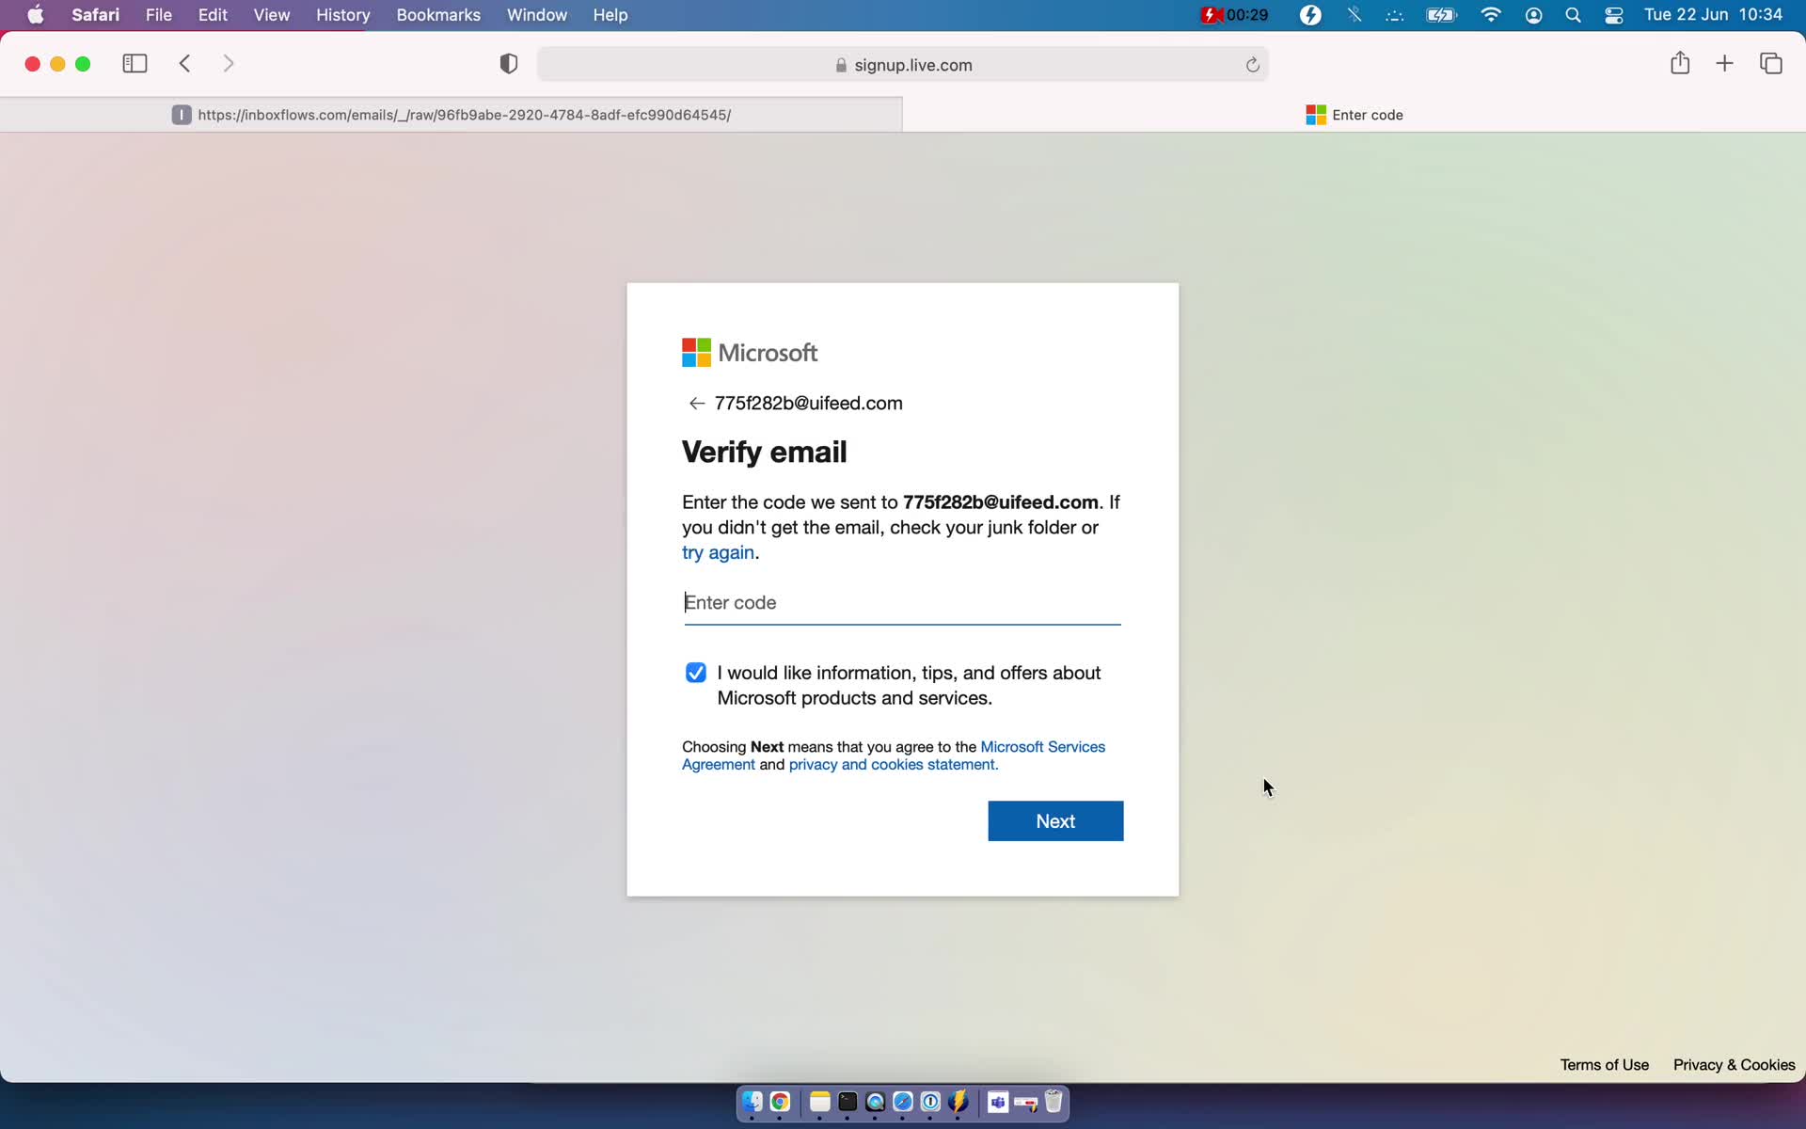This screenshot has height=1129, width=1806.
Task: Open the sidebar panel in Safari
Action: point(135,64)
